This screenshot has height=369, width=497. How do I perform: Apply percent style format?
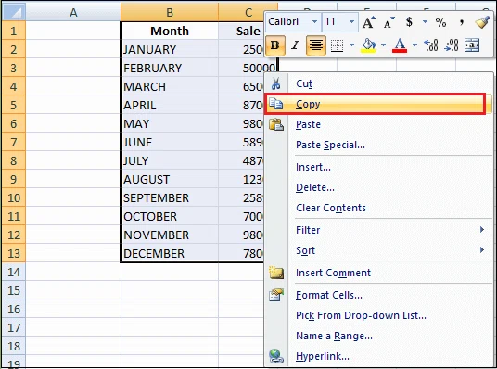pyautogui.click(x=440, y=22)
